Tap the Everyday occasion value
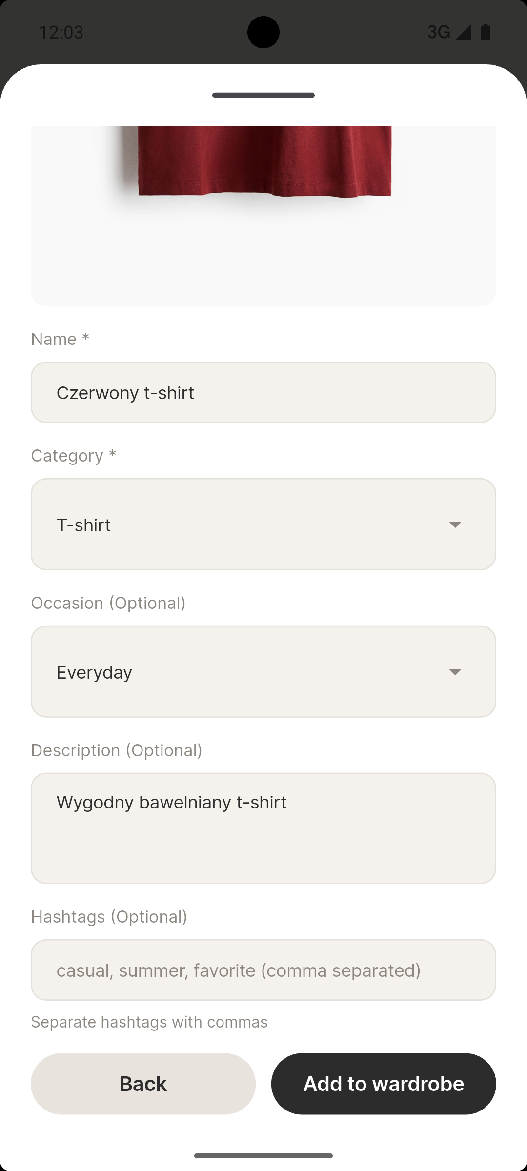Image resolution: width=527 pixels, height=1171 pixels. tap(95, 672)
